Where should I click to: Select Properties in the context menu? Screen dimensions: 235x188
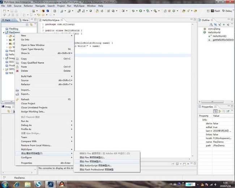click(45, 163)
